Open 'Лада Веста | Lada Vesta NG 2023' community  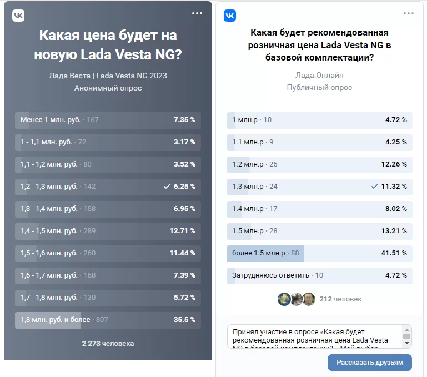click(x=108, y=76)
